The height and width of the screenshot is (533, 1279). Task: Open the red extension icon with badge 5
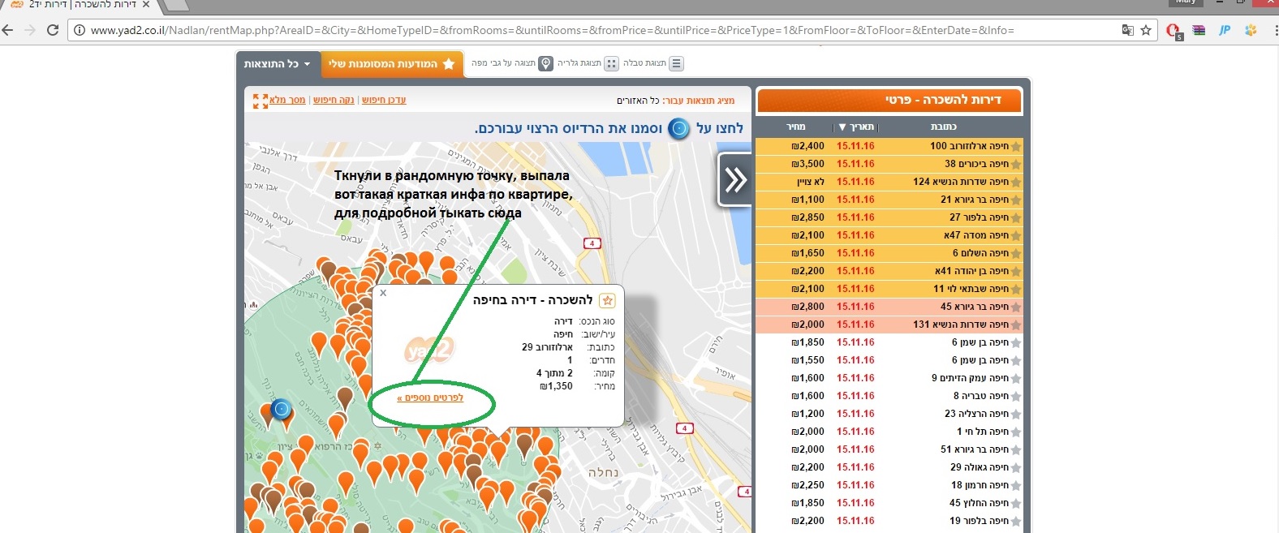tap(1174, 31)
